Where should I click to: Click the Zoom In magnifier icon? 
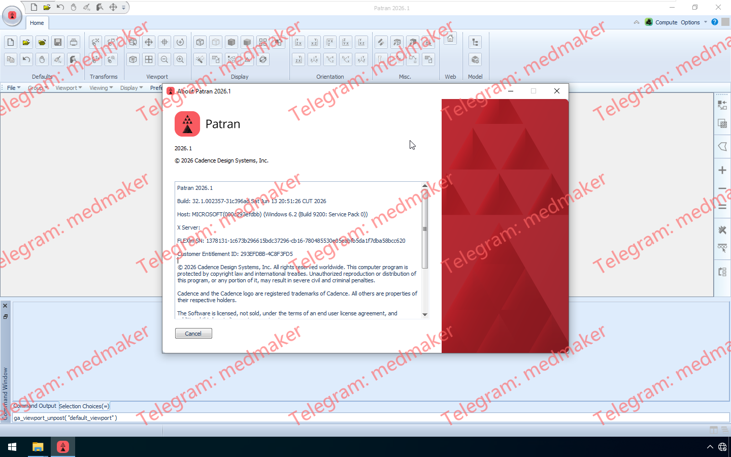(x=180, y=59)
